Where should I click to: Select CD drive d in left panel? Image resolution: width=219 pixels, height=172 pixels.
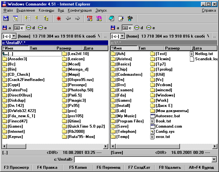[x=30, y=28]
